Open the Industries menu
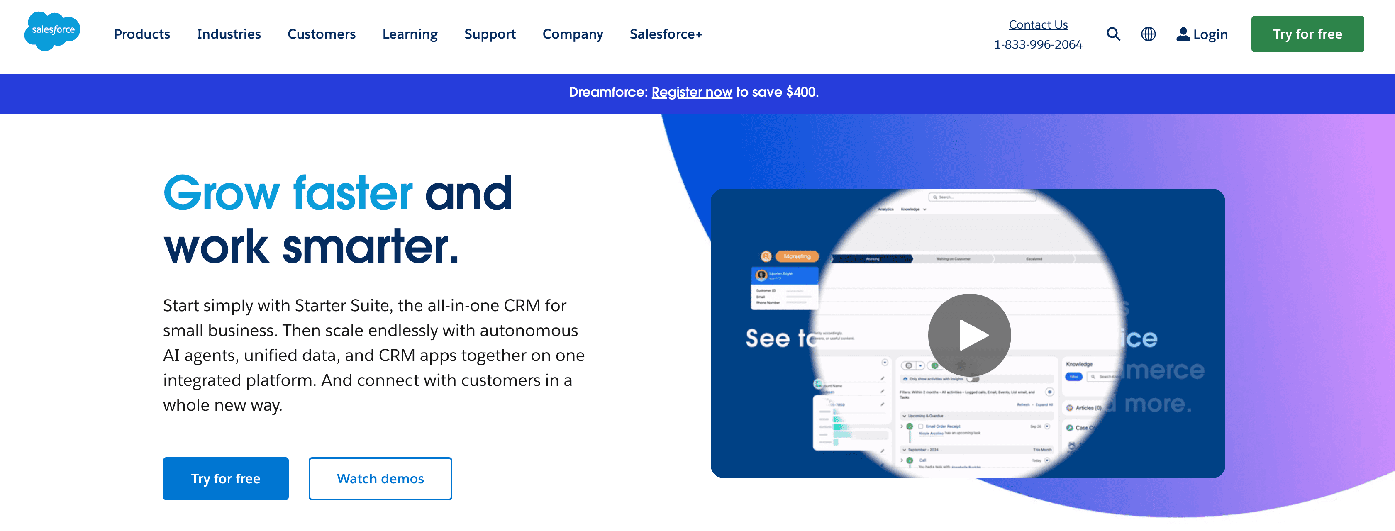Viewport: 1395px width, 531px height. (229, 34)
